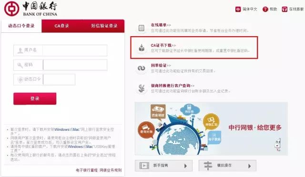Click the CA证书下载 download icon

tap(142, 48)
